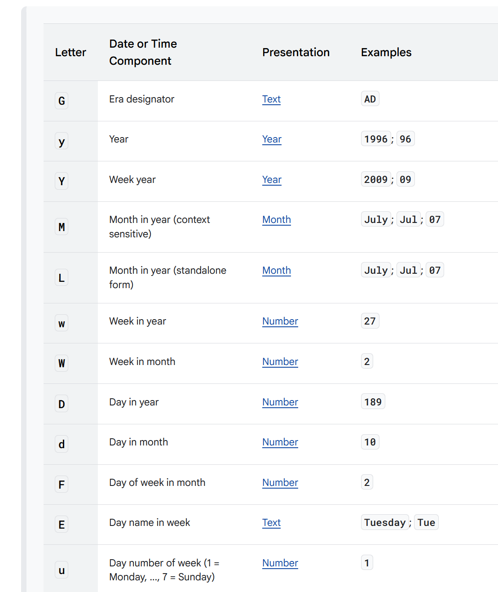This screenshot has width=498, height=592.
Task: Open the Text link for Day name in week
Action: coord(271,523)
